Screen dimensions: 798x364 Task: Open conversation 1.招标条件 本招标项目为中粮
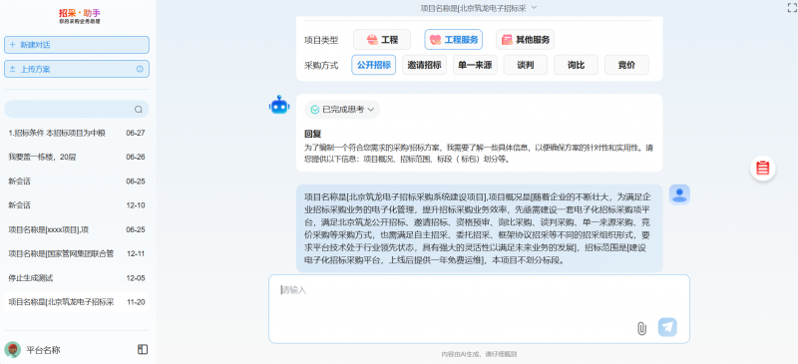[77, 133]
